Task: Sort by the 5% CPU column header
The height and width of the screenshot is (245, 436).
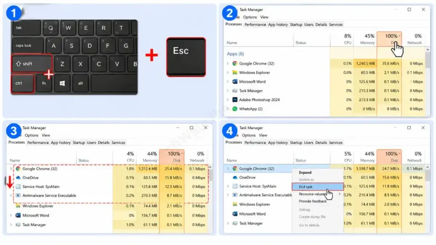Action: [x=342, y=157]
